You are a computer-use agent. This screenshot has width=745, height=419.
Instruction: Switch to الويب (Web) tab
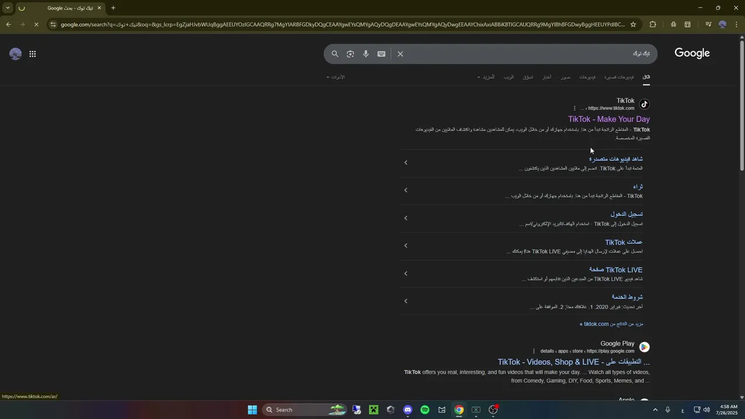(x=509, y=77)
